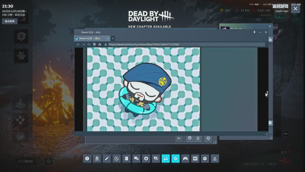Open the game overview info icon
The width and height of the screenshot is (305, 172).
pyautogui.click(x=87, y=159)
